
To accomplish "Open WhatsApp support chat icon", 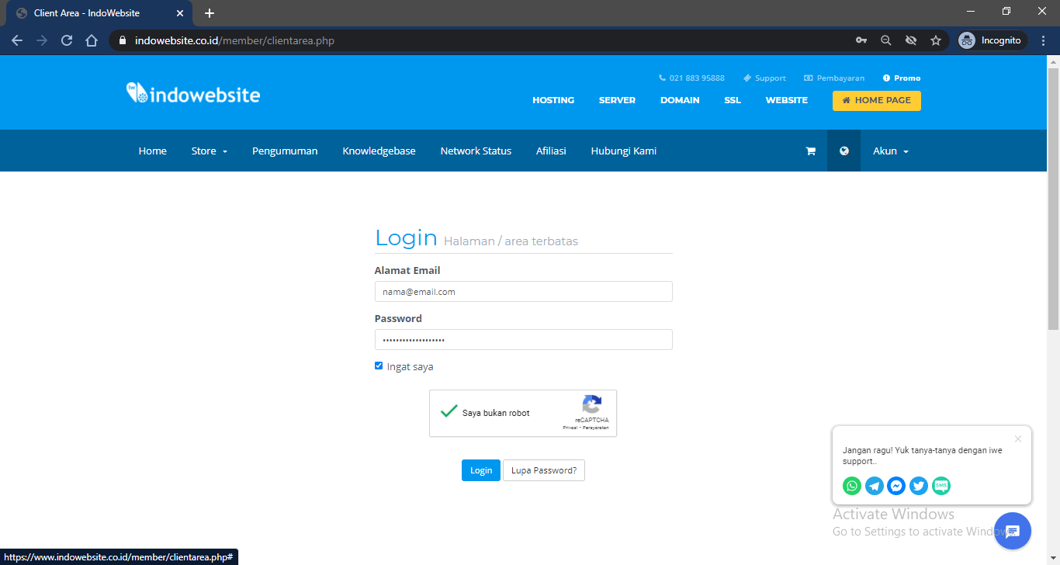I will click(852, 486).
